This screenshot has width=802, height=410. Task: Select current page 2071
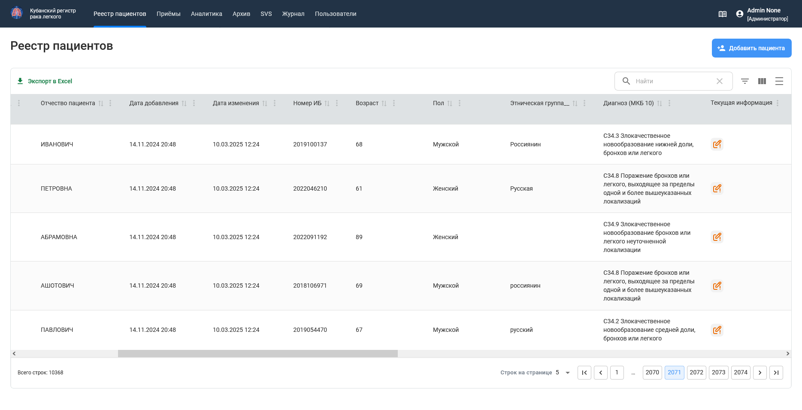tap(675, 373)
